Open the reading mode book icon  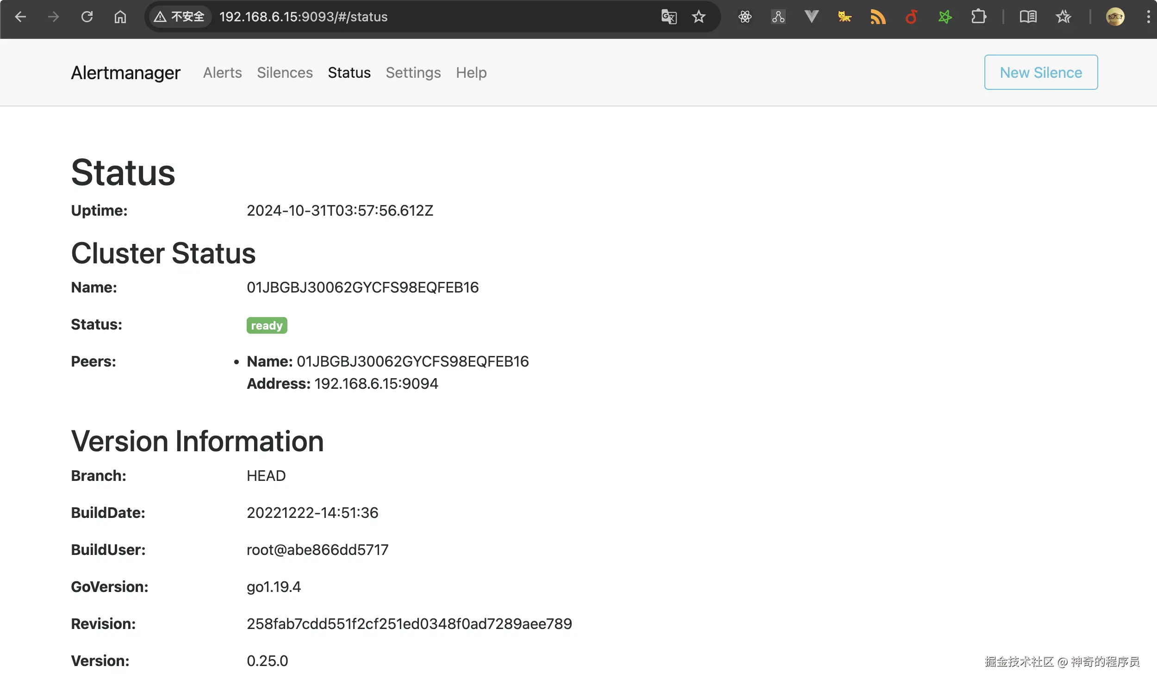click(1028, 17)
